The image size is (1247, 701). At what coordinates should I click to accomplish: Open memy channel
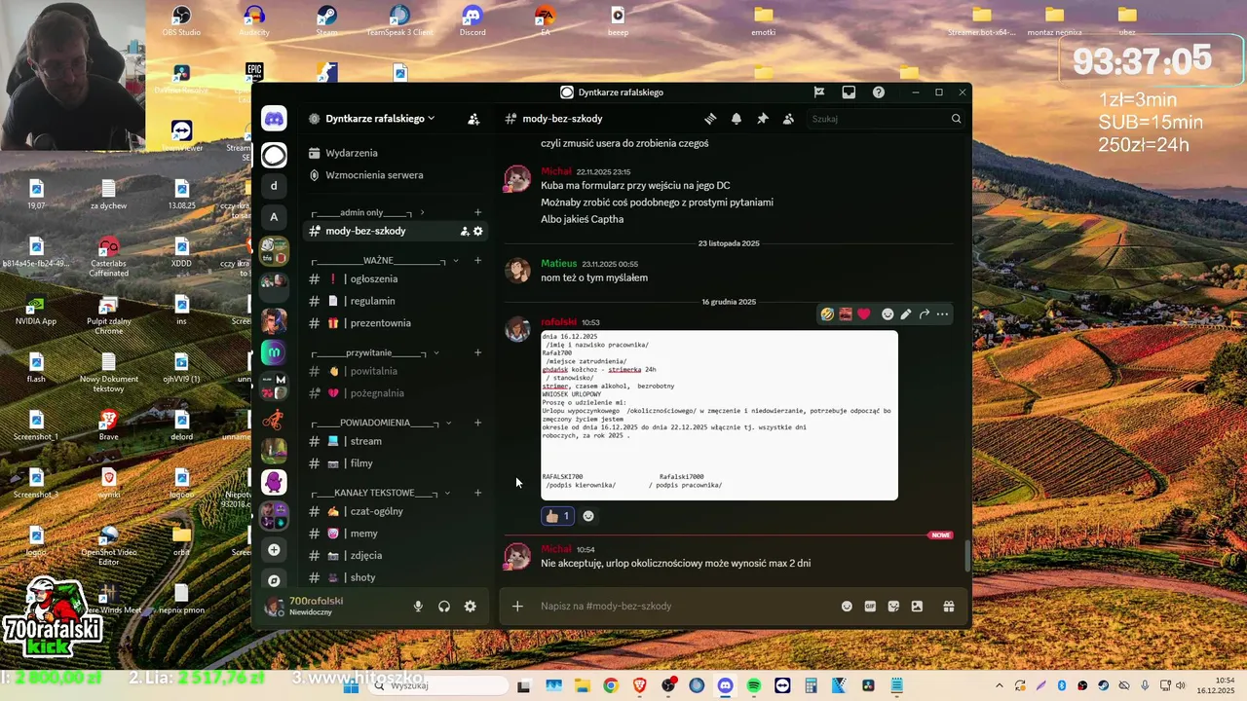pyautogui.click(x=396, y=535)
